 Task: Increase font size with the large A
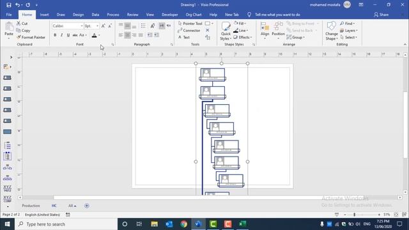(x=104, y=26)
